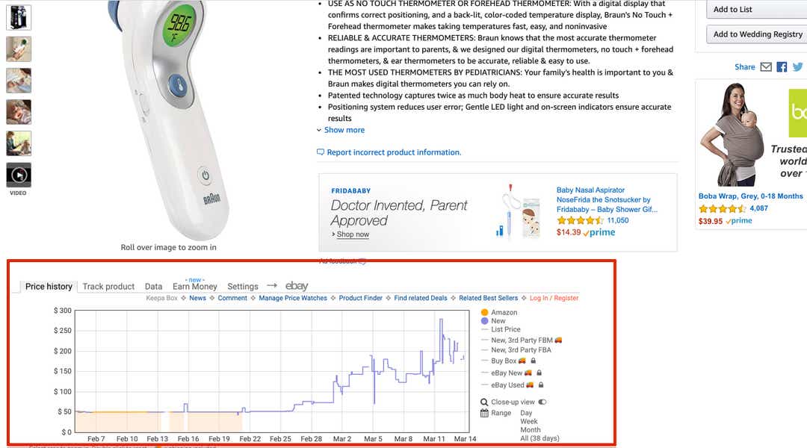Image resolution: width=807 pixels, height=448 pixels.
Task: Toggle the Close-up view switch
Action: click(x=542, y=402)
